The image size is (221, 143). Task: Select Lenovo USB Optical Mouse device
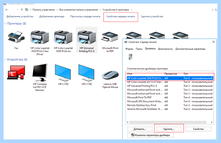110,75
